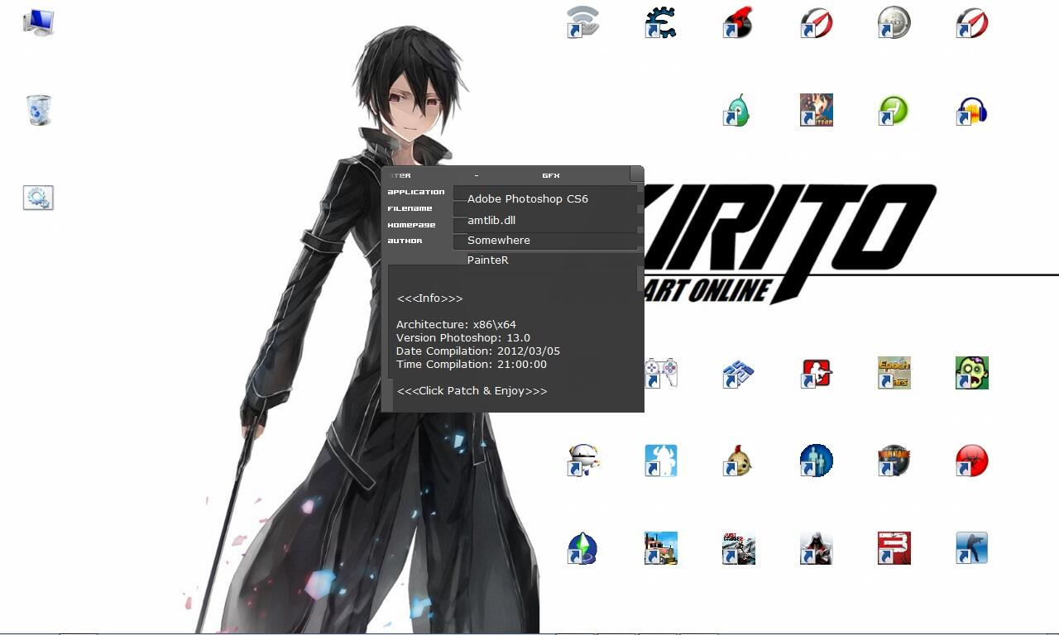
Task: Open the green circular arrow shortcut
Action: click(894, 110)
